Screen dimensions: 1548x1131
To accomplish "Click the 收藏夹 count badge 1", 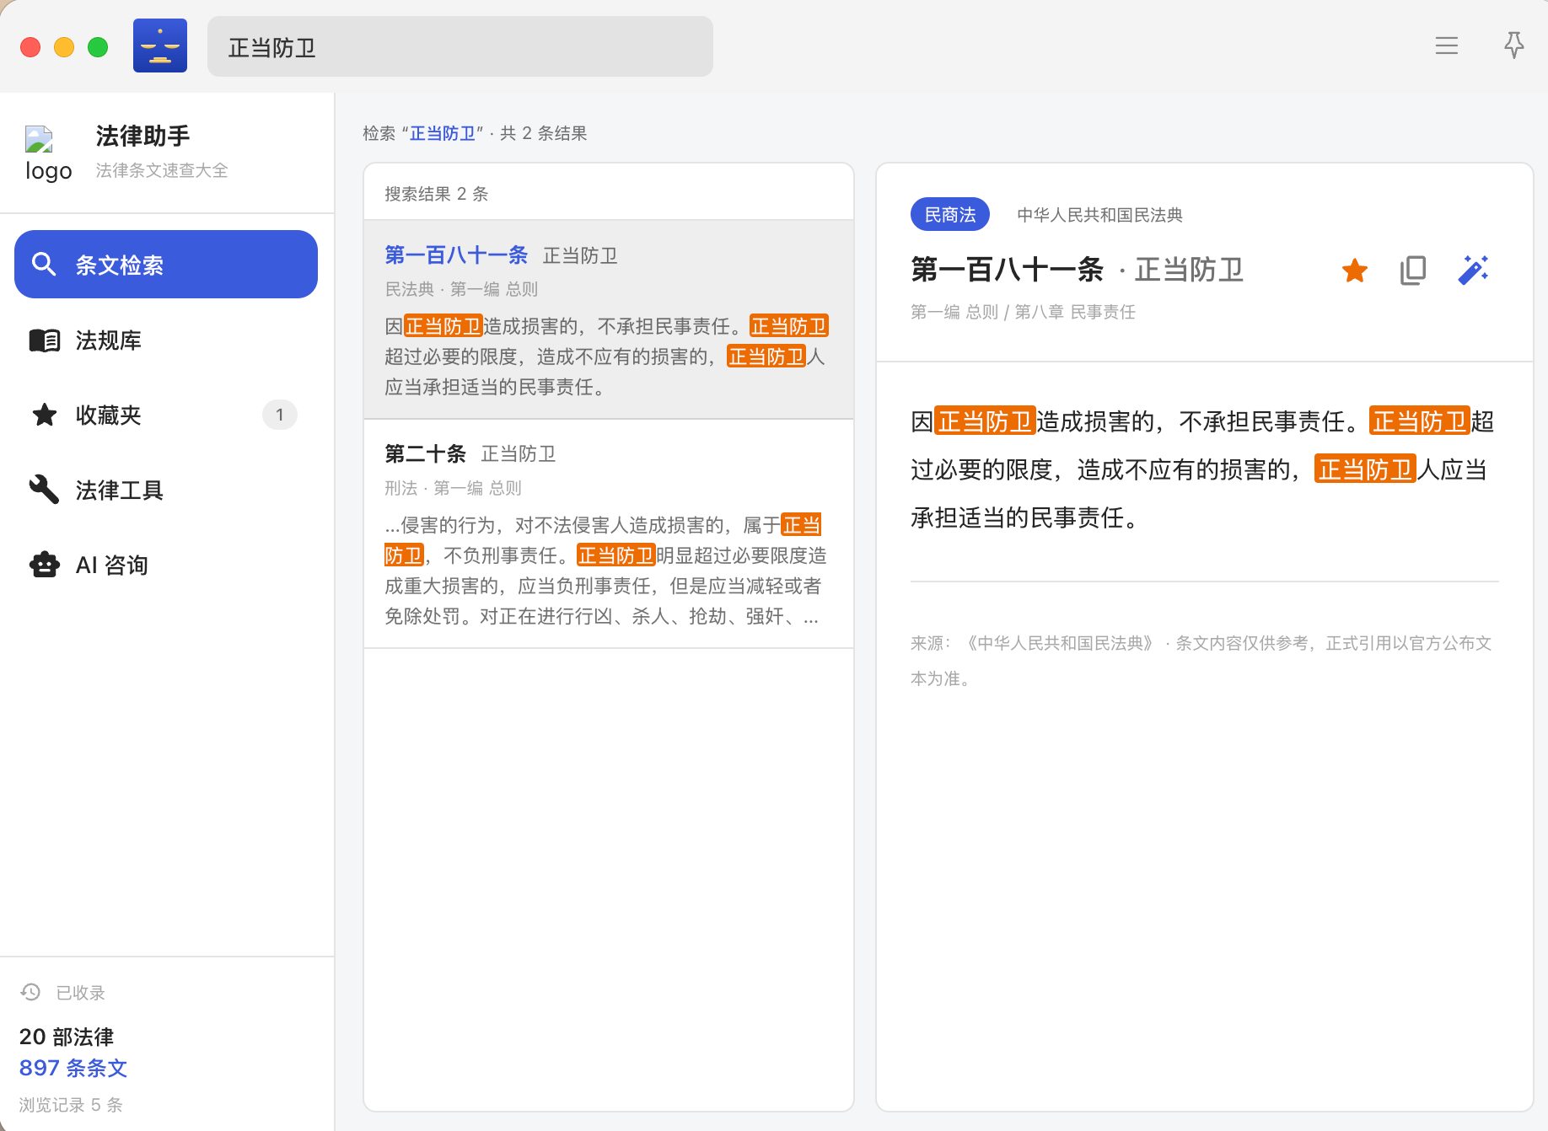I will [x=280, y=415].
